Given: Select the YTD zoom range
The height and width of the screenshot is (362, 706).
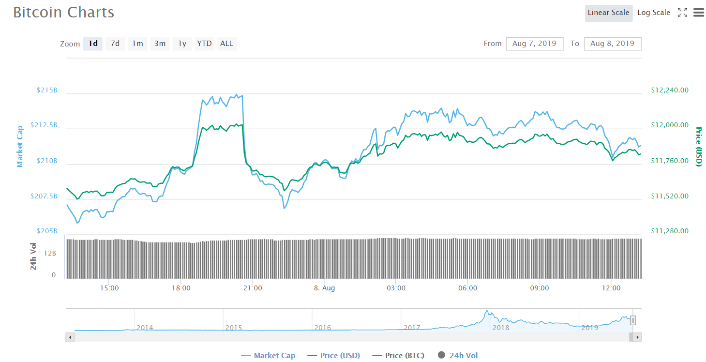Looking at the screenshot, I should click(x=204, y=44).
